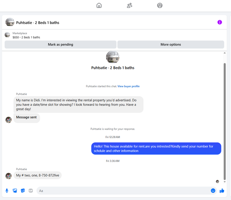The height and width of the screenshot is (200, 231).
Task: Click the centered Puhtsatie · 2 Beds 1 baths title
Action: (x=113, y=68)
